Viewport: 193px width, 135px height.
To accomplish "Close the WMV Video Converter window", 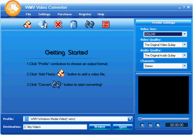I will pyautogui.click(x=188, y=7).
